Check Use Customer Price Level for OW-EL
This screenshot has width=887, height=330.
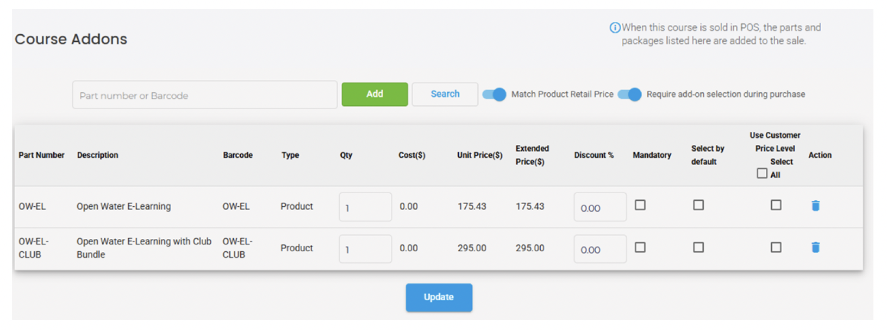pyautogui.click(x=776, y=205)
